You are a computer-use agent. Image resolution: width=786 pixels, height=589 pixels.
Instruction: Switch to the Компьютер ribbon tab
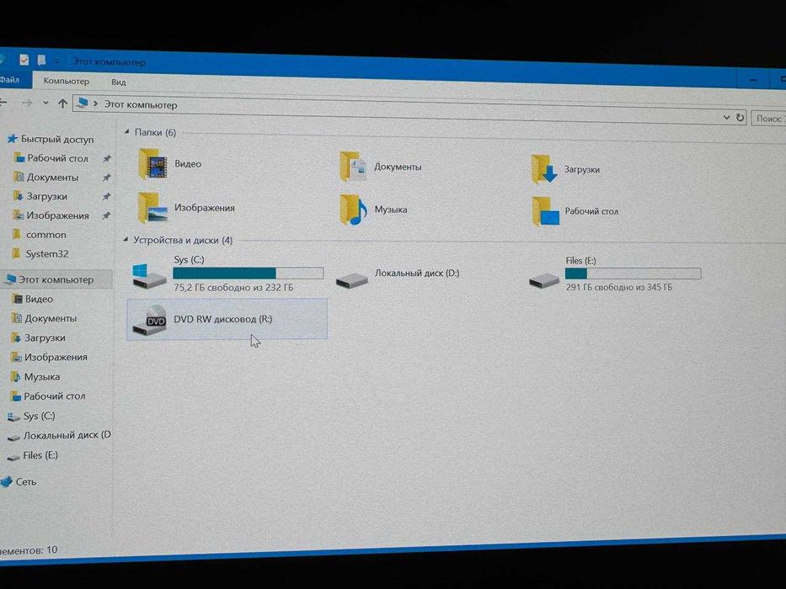pos(67,81)
